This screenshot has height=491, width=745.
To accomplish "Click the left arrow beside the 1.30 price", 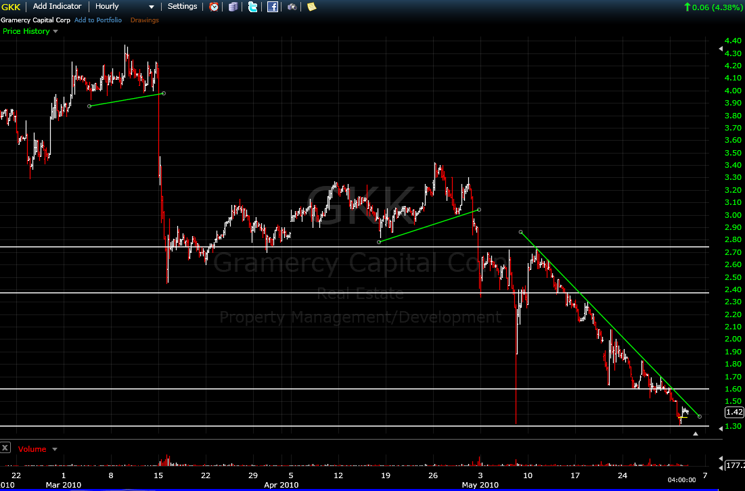I will tap(721, 429).
